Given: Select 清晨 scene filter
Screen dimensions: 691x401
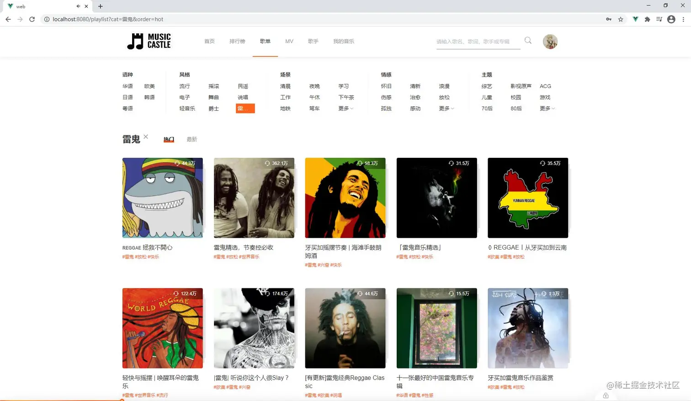Looking at the screenshot, I should pos(285,86).
